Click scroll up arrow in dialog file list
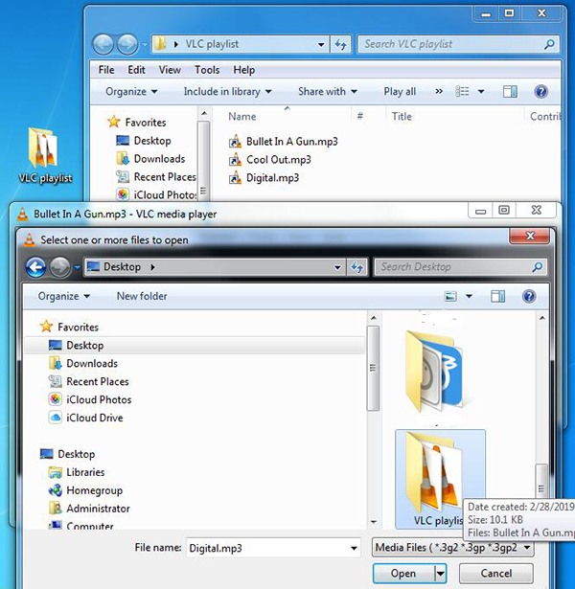The image size is (575, 589). pos(541,318)
